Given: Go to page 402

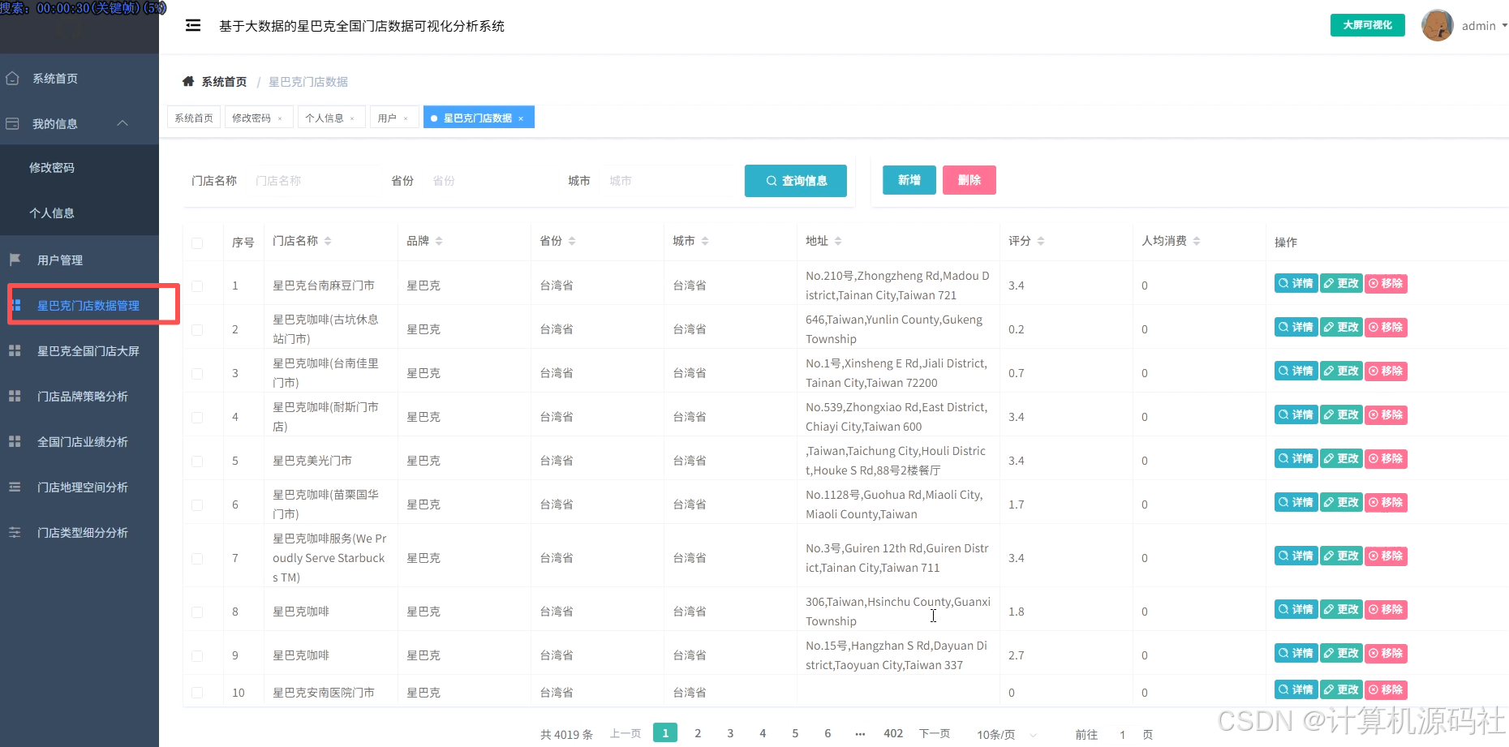Looking at the screenshot, I should coord(893,733).
